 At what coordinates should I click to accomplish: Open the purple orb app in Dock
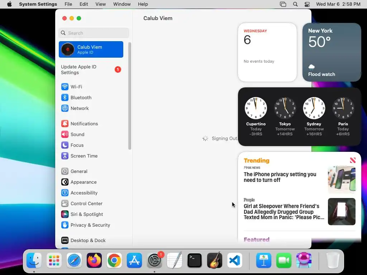[x=304, y=260]
